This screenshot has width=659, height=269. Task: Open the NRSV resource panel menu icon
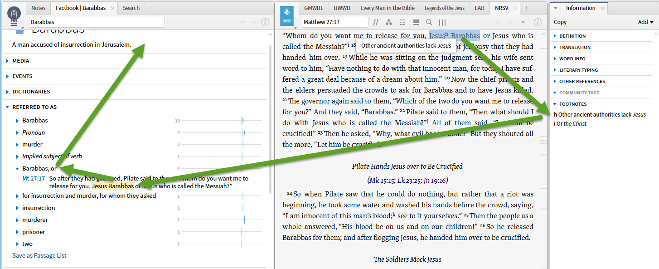[x=286, y=16]
